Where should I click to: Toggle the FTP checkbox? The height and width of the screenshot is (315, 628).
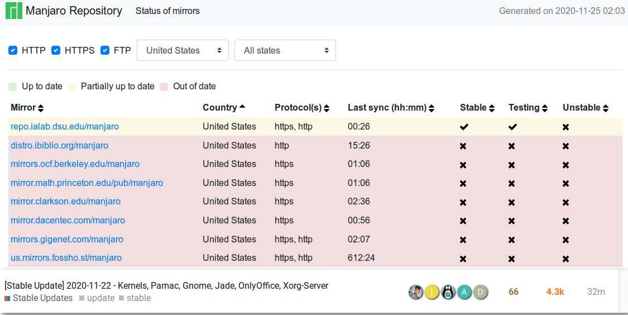click(105, 50)
